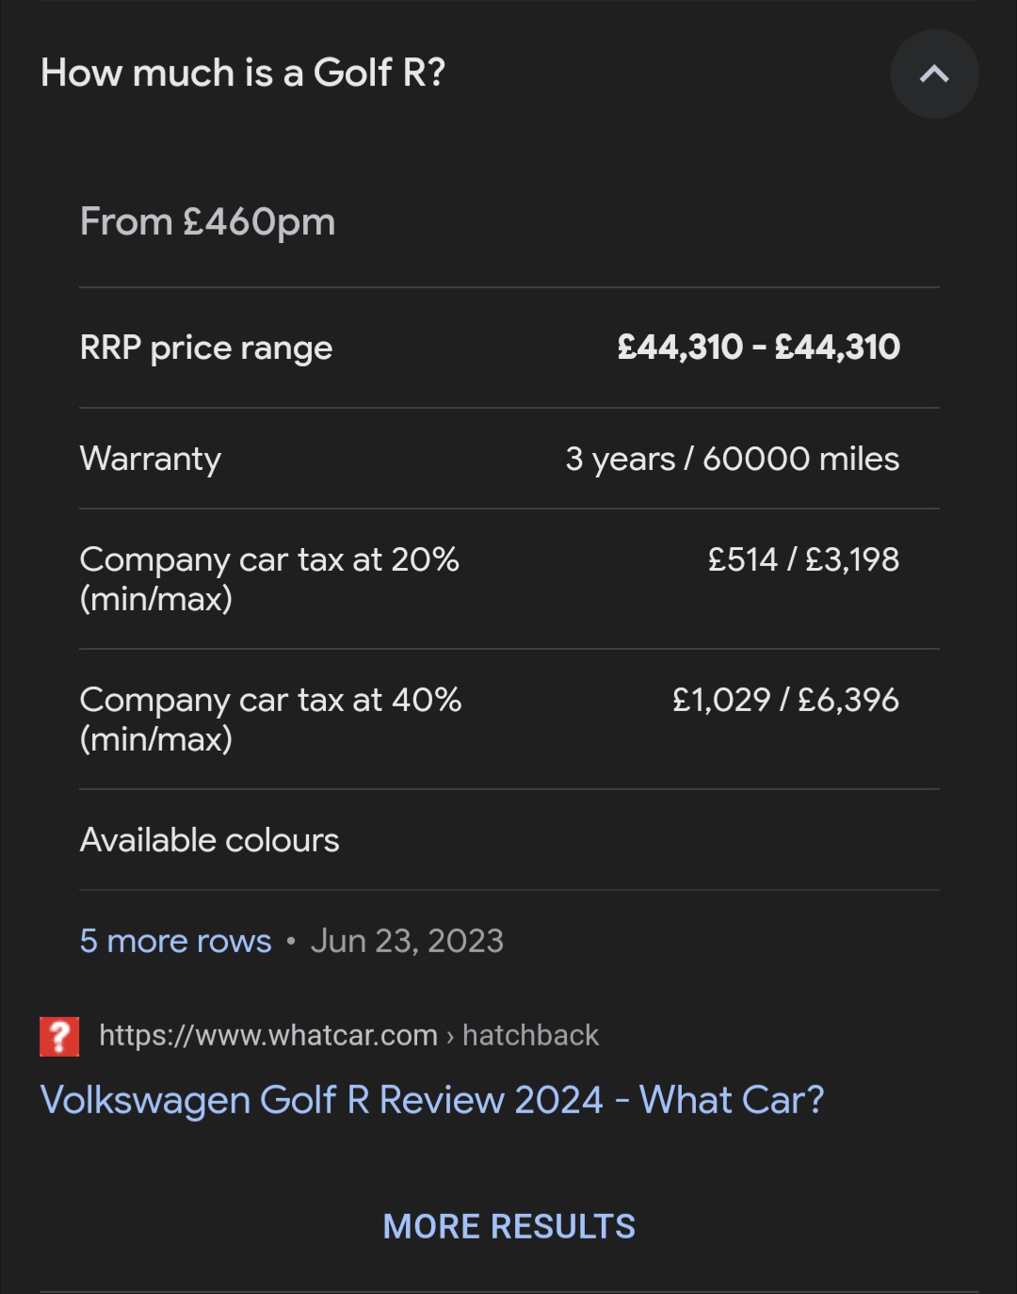
Task: Click the Warranty row label
Action: (151, 459)
